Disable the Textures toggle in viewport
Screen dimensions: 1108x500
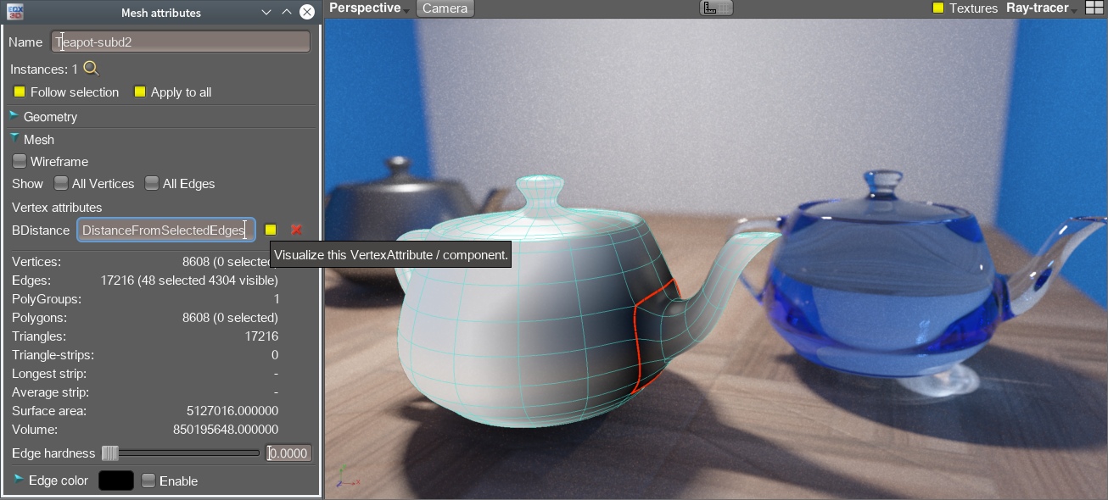938,8
